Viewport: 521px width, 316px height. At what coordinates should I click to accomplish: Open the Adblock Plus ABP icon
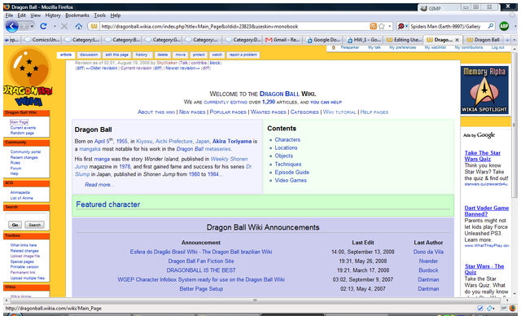[x=504, y=26]
